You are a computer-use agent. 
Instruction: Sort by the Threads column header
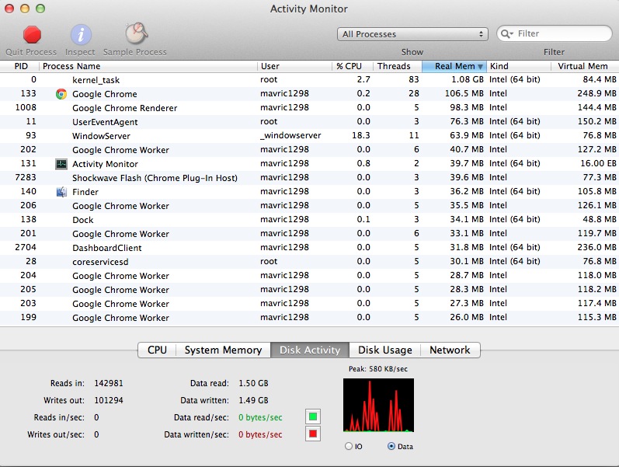pyautogui.click(x=397, y=66)
